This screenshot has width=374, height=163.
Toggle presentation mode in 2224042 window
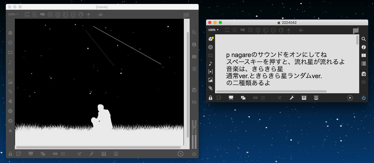click(231, 98)
